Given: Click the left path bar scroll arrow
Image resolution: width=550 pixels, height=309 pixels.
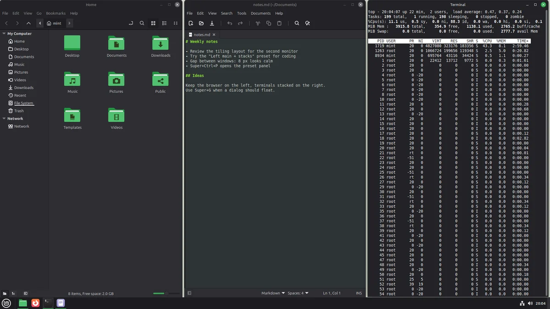Looking at the screenshot, I should coord(40,23).
